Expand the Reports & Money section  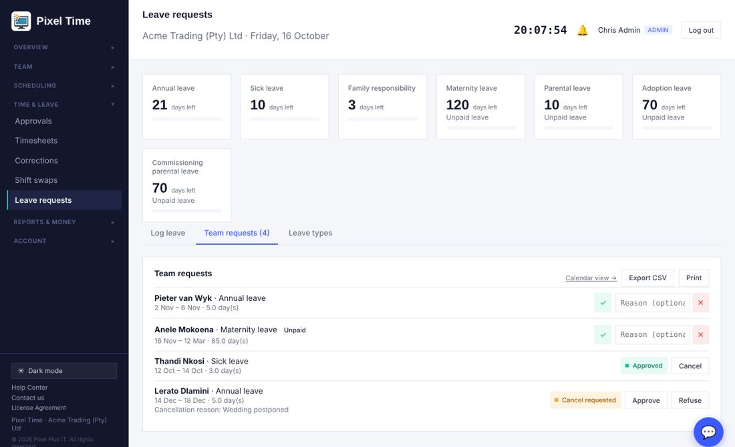click(64, 222)
